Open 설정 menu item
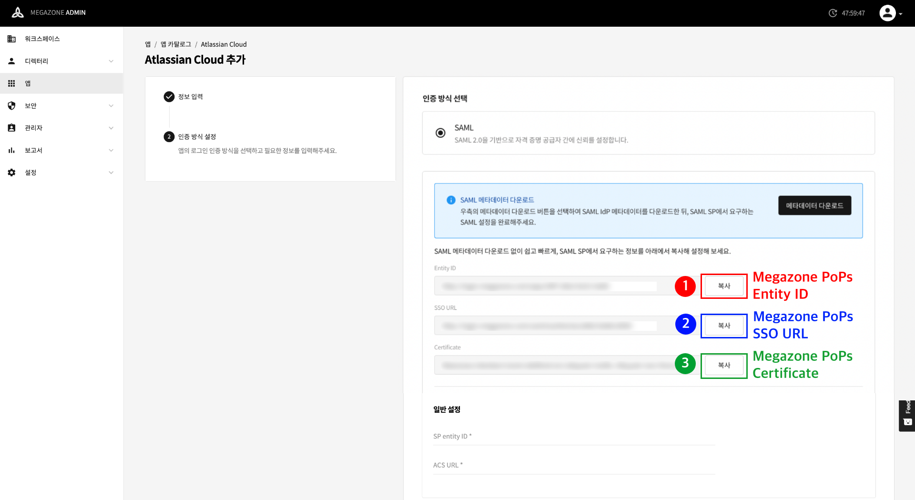 (61, 173)
